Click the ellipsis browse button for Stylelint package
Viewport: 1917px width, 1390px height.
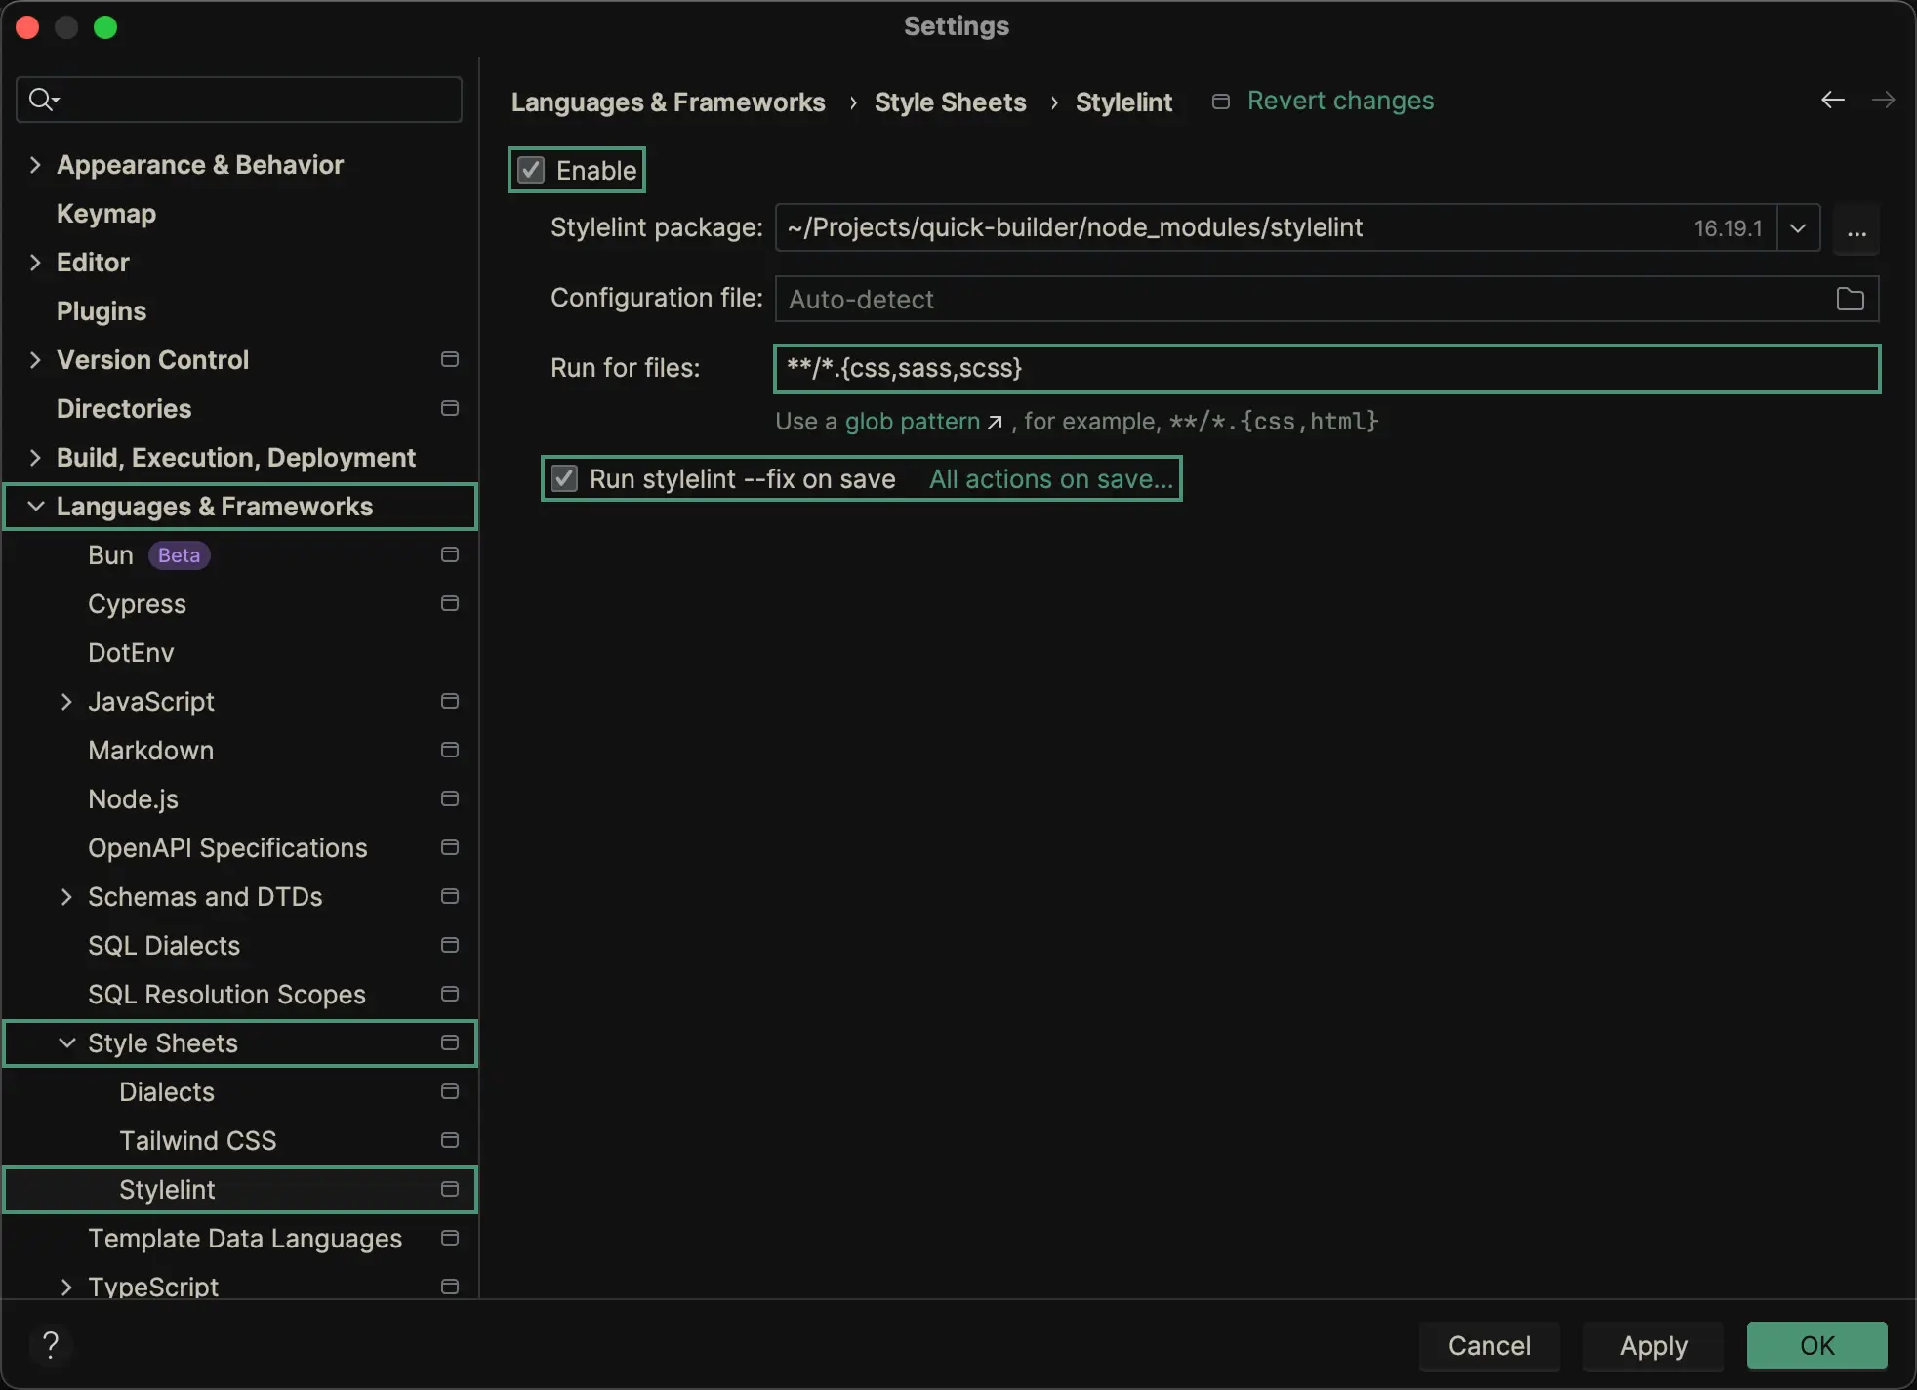click(1856, 228)
